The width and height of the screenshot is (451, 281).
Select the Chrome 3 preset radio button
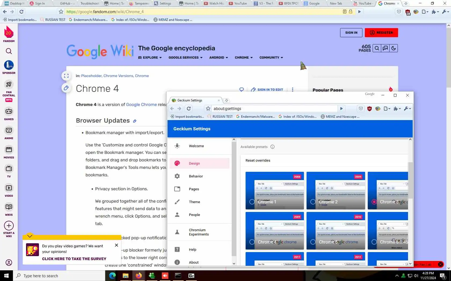point(374,202)
